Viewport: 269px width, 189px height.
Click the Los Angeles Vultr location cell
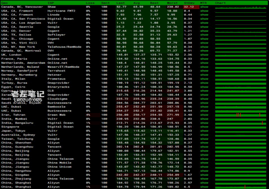point(21,23)
